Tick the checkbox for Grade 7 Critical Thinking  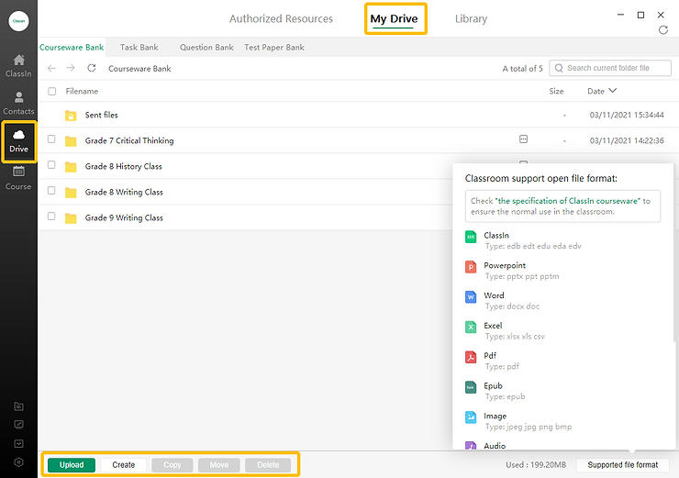coord(52,140)
